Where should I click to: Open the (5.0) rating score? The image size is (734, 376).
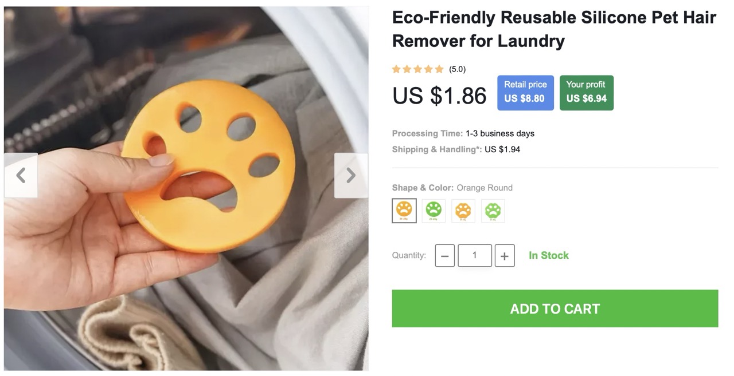[x=457, y=69]
